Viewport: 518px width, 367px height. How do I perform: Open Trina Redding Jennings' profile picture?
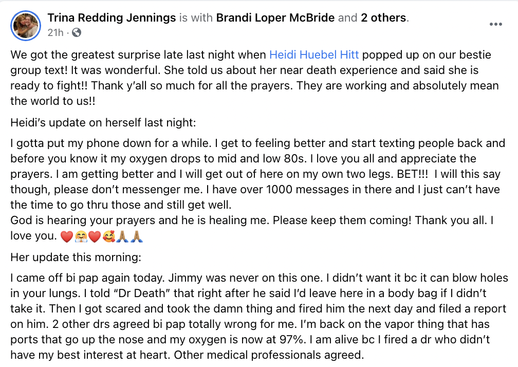pos(26,25)
